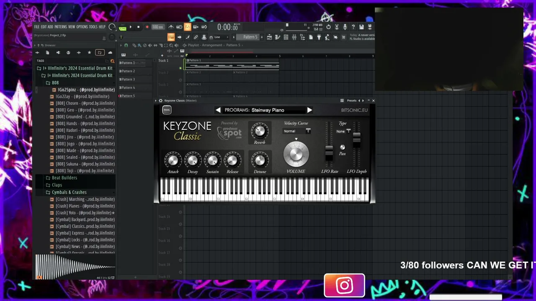
Task: Toggle Track 1 mute green dot
Action: point(180,68)
